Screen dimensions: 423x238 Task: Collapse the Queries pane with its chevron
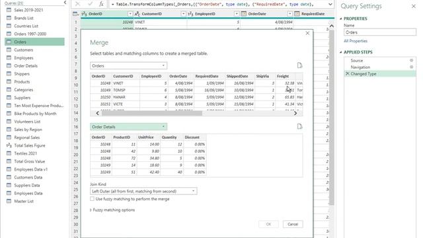(65, 3)
